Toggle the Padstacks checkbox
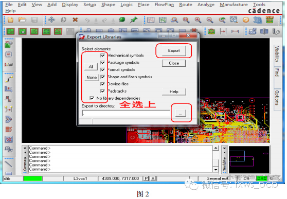 pyautogui.click(x=102, y=91)
